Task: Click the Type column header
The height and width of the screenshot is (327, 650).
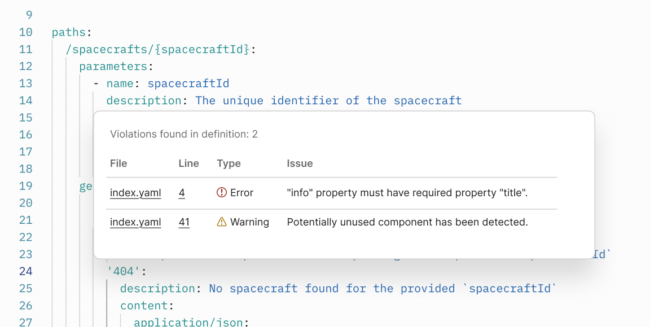Action: coord(229,163)
